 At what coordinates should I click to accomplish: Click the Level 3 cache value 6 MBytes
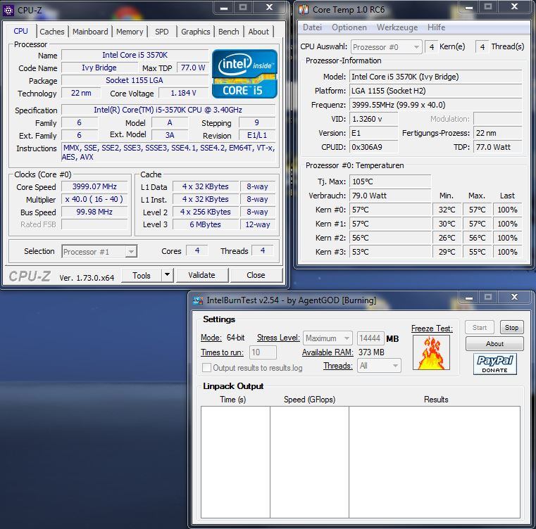coord(205,224)
